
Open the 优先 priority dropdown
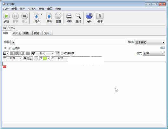[154, 53]
